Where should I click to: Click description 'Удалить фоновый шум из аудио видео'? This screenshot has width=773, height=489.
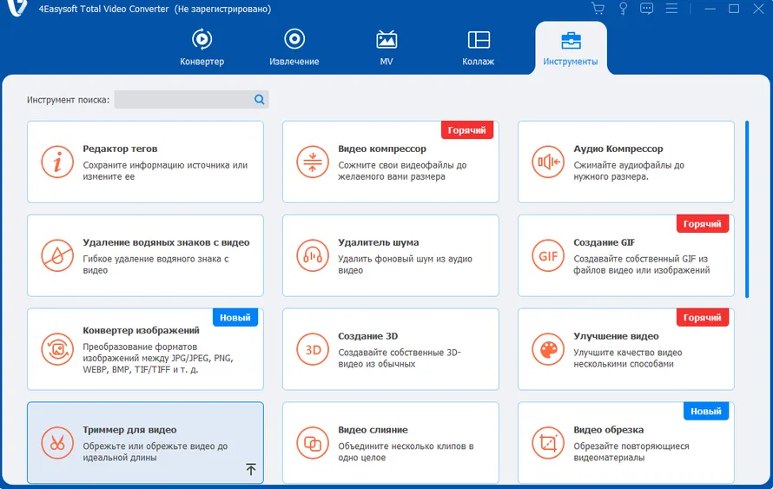pos(405,264)
